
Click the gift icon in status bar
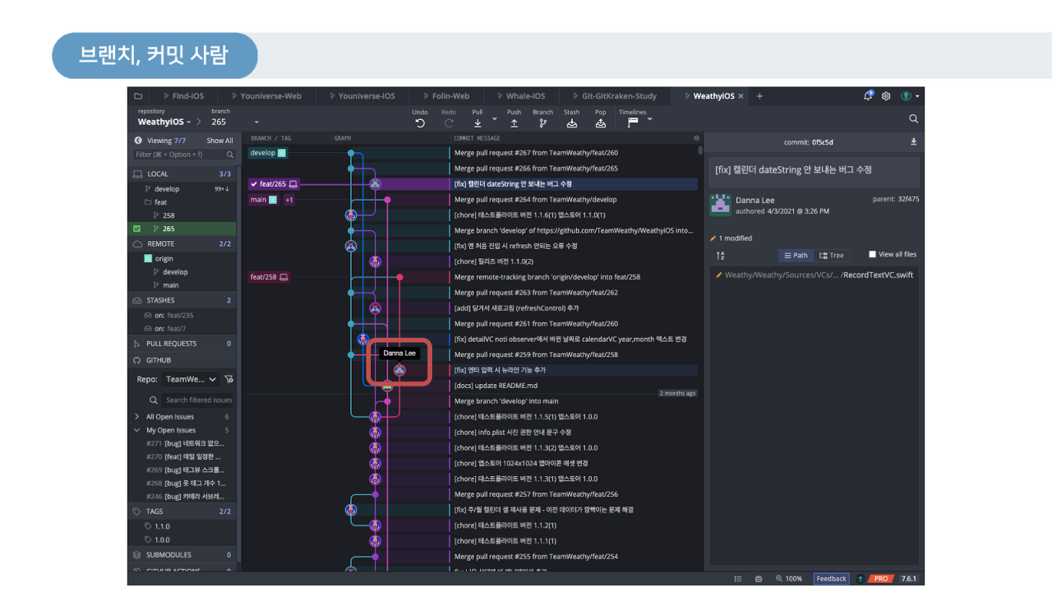tap(759, 579)
